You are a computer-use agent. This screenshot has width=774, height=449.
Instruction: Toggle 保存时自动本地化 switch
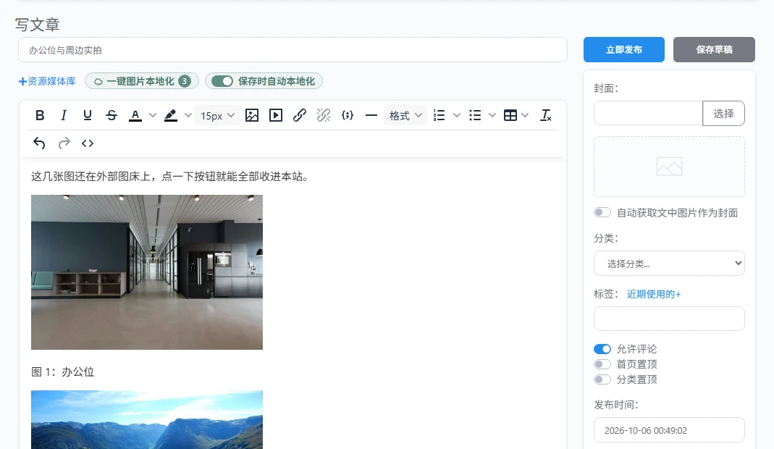coord(222,81)
